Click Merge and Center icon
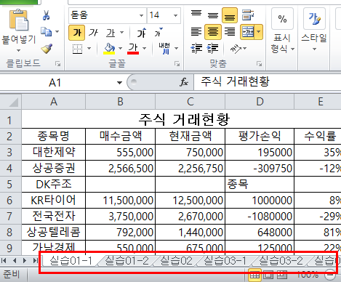Image resolution: width=341 pixels, height=282 pixels. 247,31
